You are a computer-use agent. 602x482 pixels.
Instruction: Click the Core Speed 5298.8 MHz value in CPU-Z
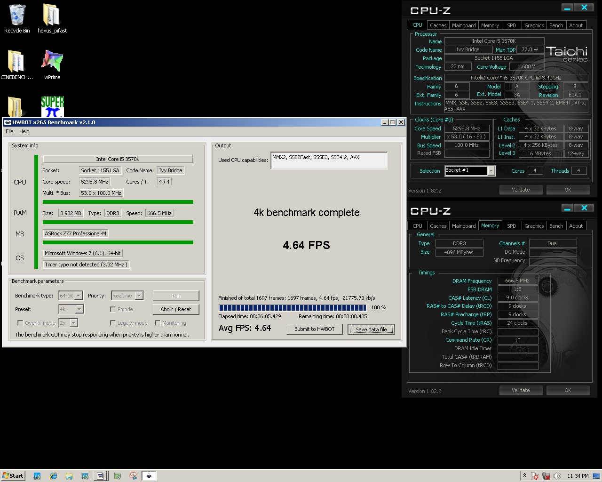tap(466, 129)
